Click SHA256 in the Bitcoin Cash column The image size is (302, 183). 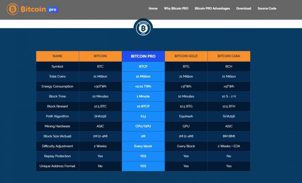coord(229,116)
